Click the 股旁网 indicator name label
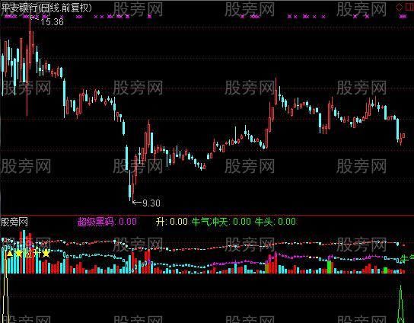This screenshot has width=414, height=323. pos(14,222)
